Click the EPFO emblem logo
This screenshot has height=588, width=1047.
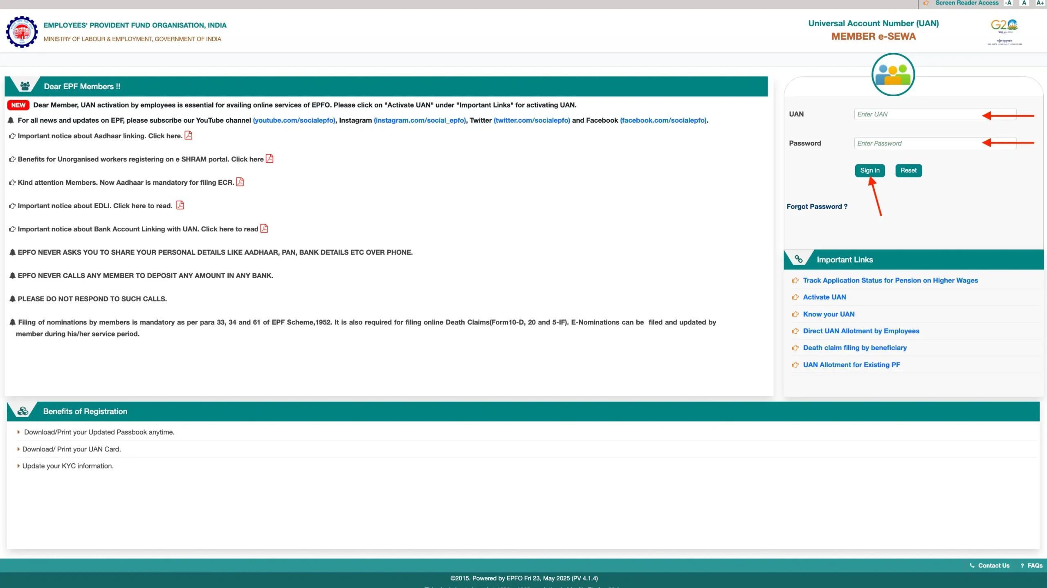pyautogui.click(x=21, y=32)
